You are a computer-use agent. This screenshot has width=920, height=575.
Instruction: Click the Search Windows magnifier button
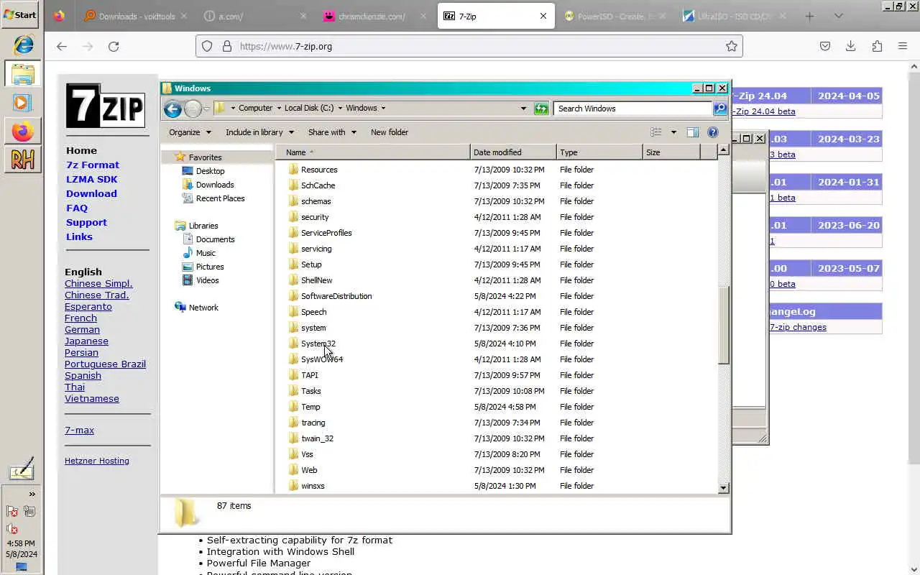click(x=720, y=109)
